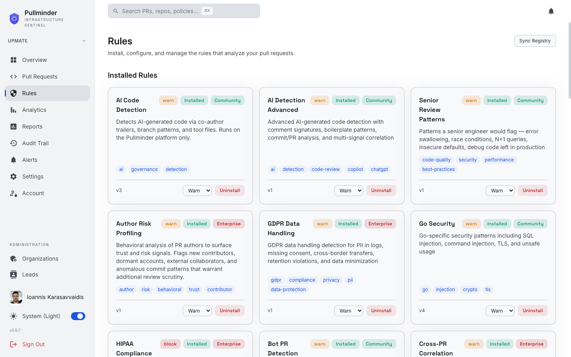Uninstall the AI Detection Advanced rule
This screenshot has width=571, height=357.
(381, 190)
